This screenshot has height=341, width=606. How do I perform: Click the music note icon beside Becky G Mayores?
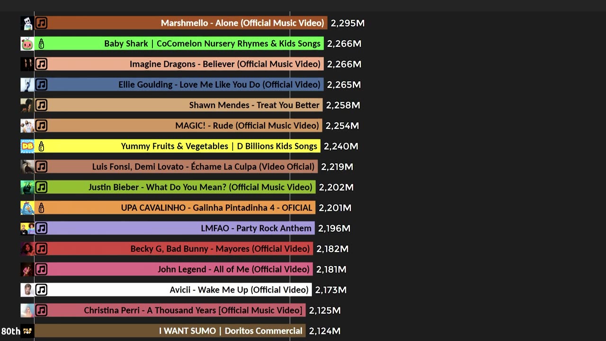click(41, 249)
